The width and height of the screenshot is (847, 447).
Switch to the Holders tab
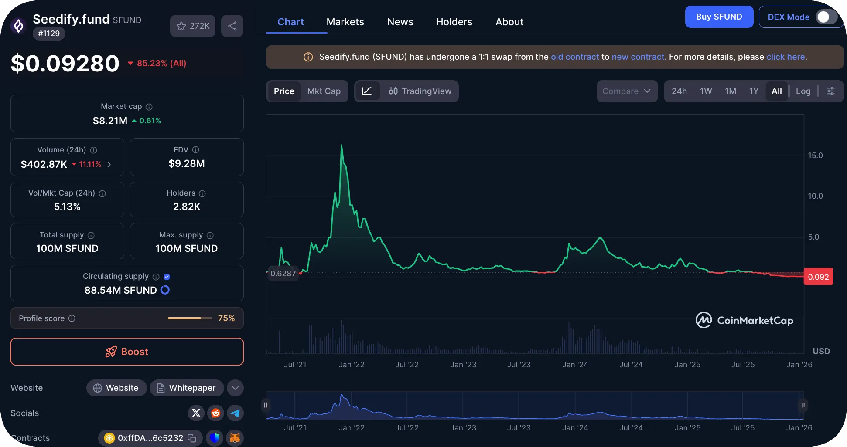click(454, 22)
